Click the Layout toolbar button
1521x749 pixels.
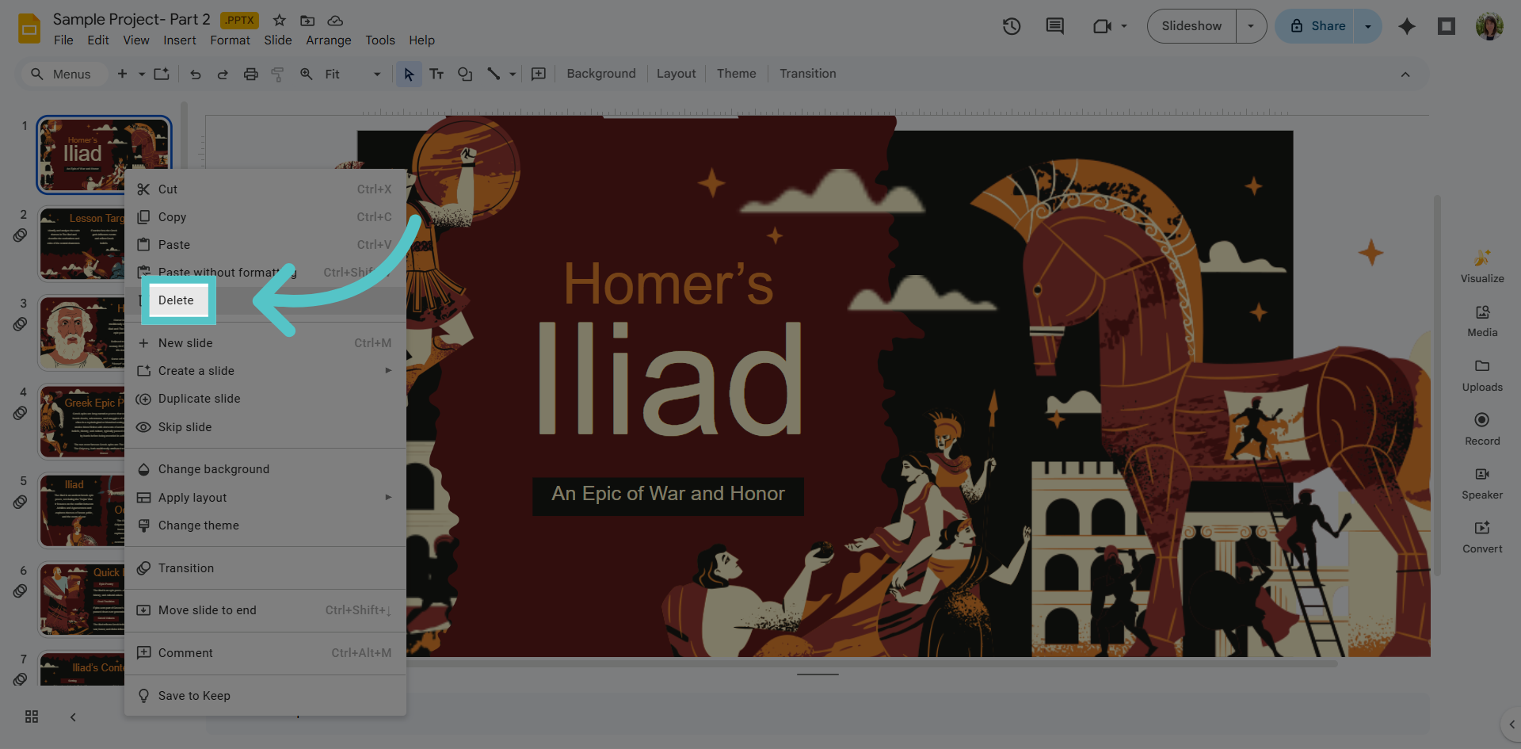677,74
